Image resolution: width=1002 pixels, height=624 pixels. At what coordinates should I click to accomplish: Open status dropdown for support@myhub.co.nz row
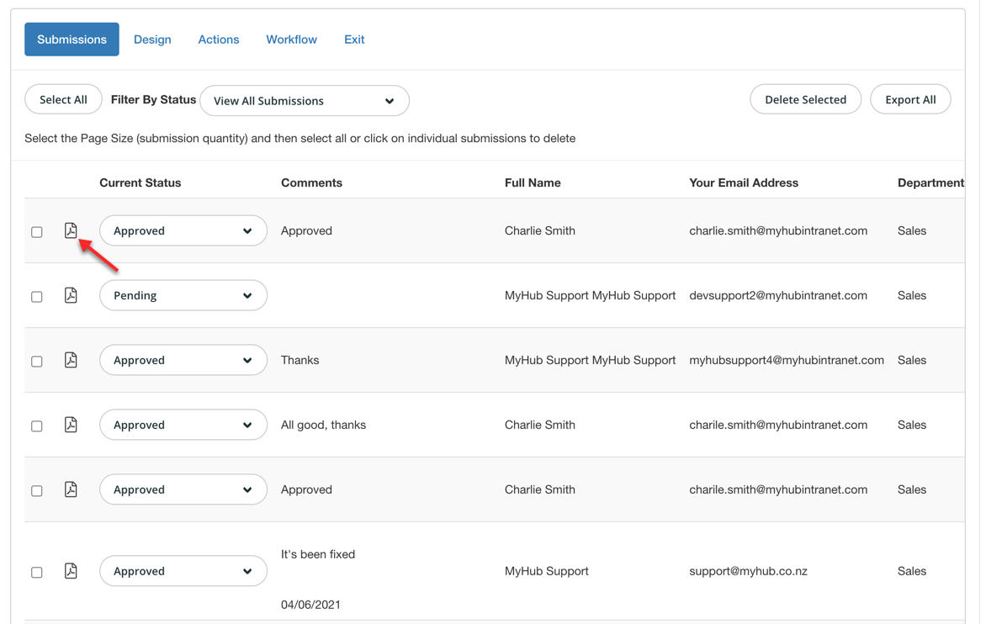point(183,571)
